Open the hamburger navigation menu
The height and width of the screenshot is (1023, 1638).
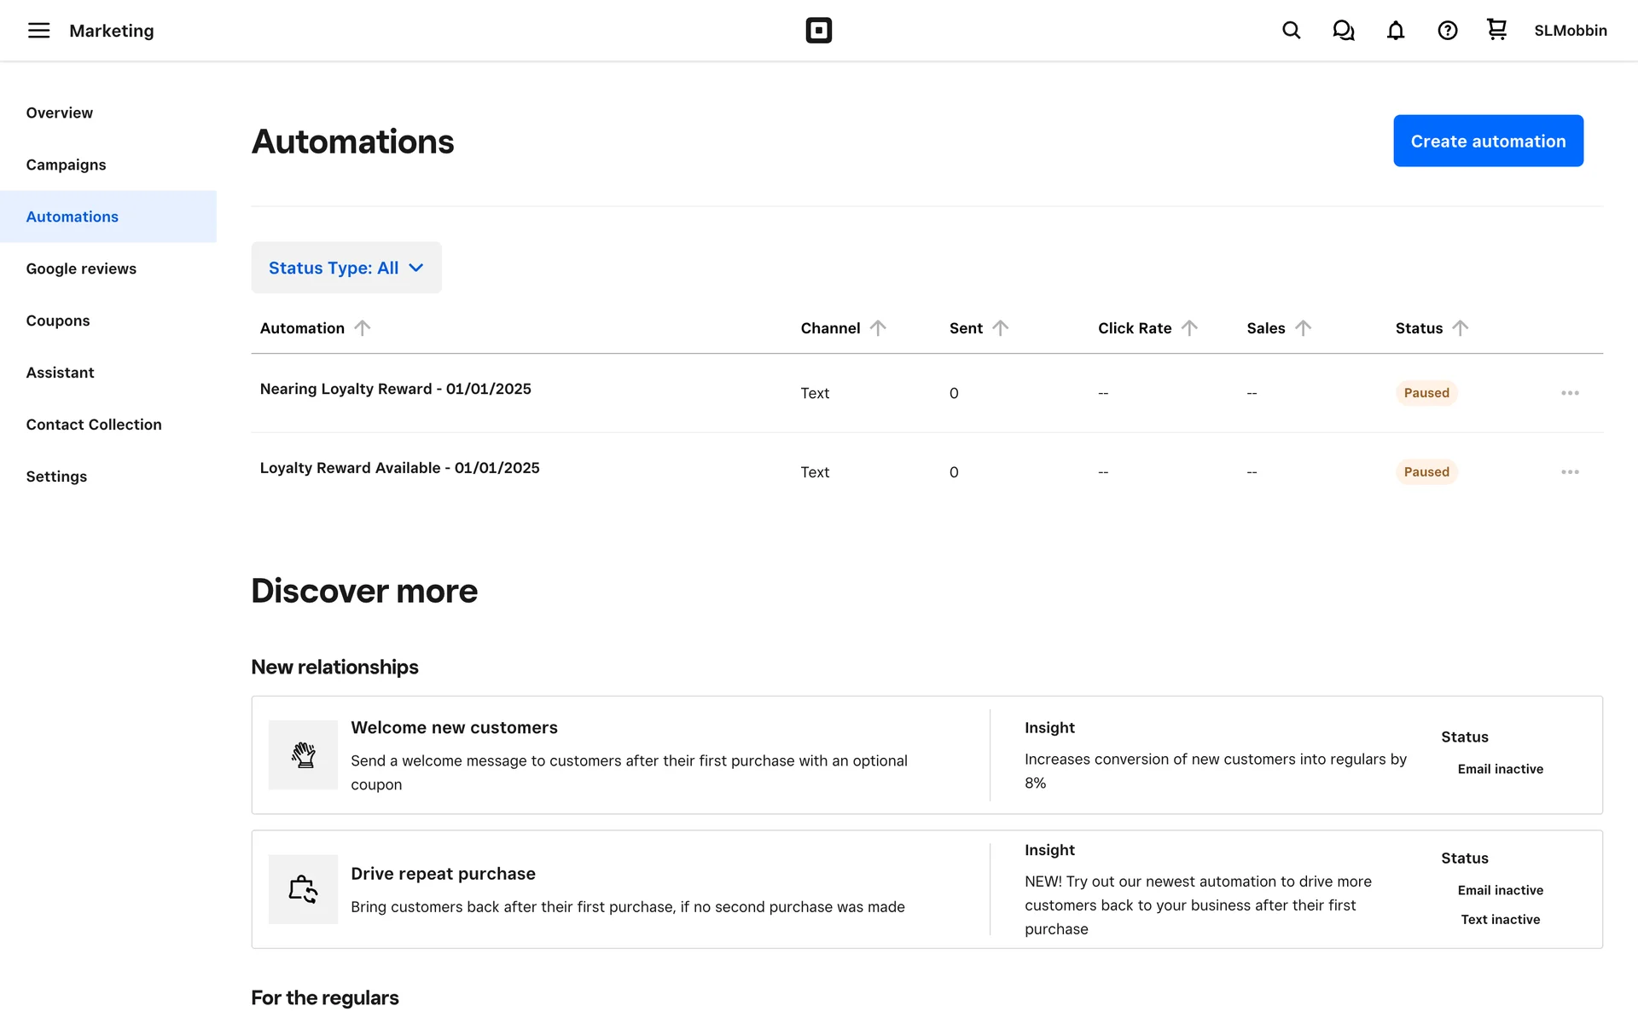pyautogui.click(x=38, y=31)
